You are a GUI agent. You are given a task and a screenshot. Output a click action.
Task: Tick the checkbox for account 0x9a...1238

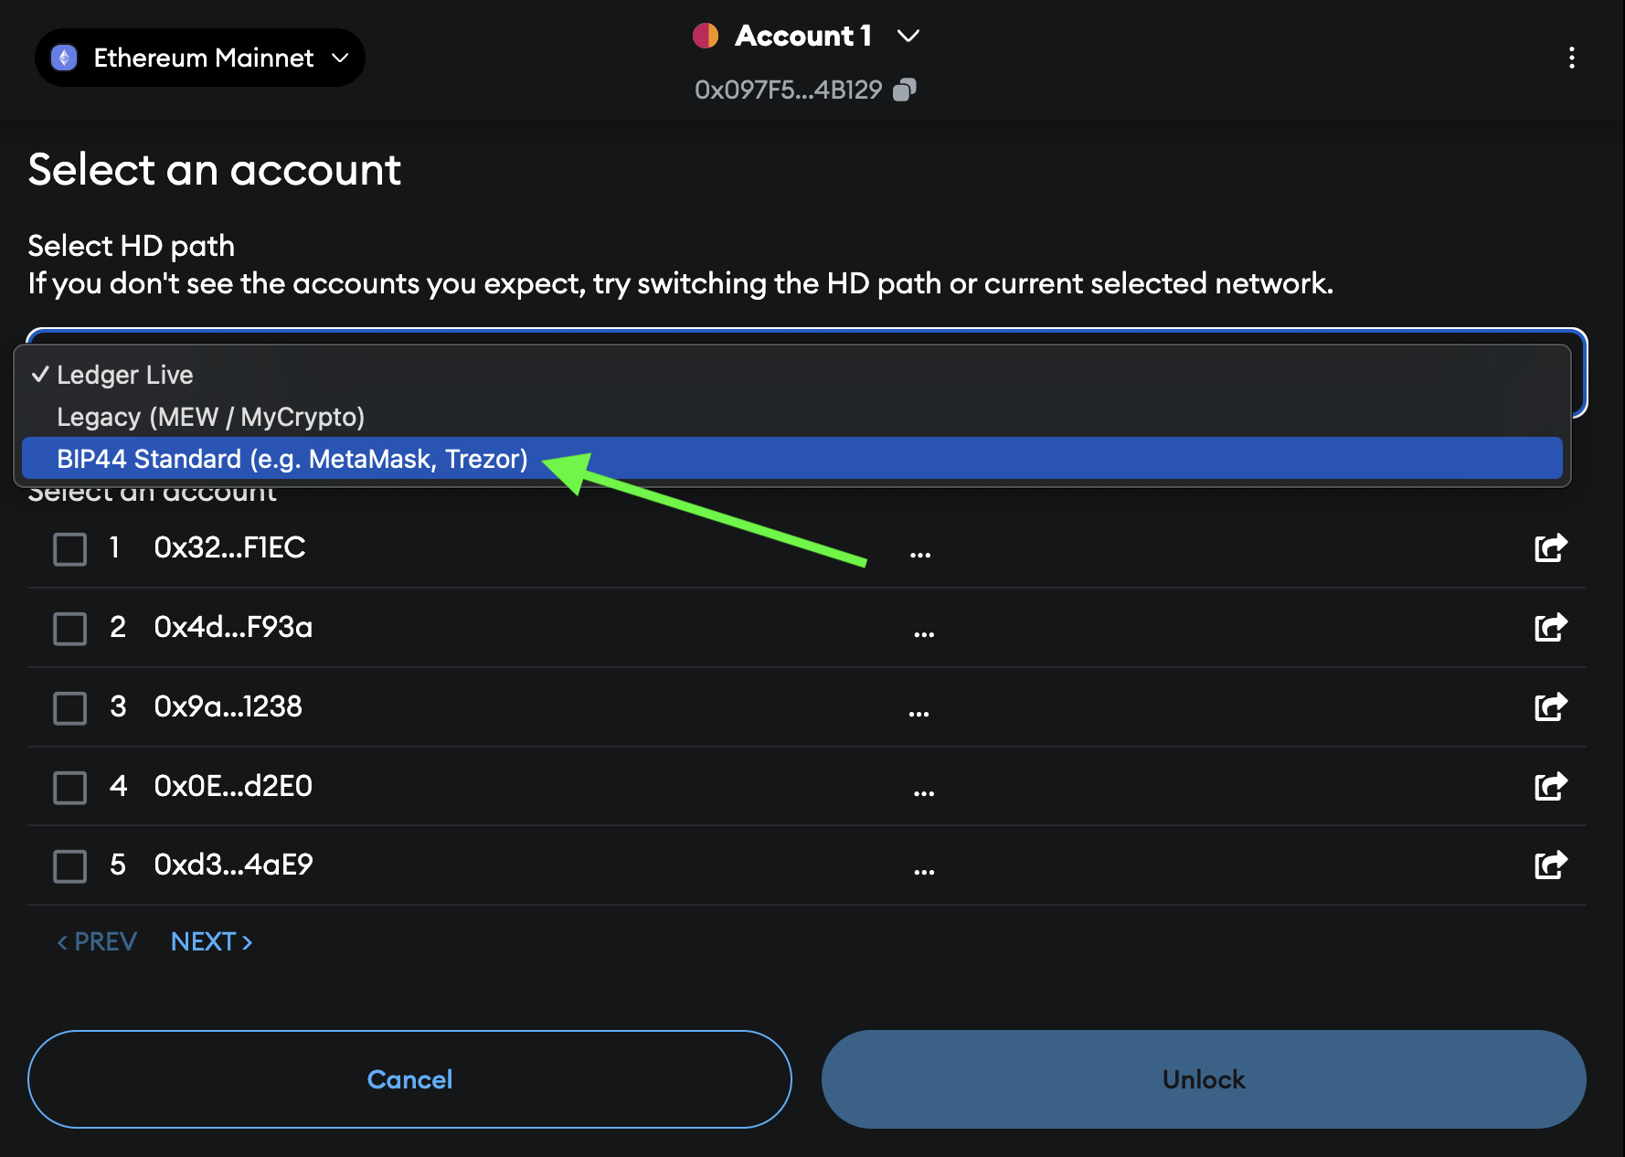[70, 708]
